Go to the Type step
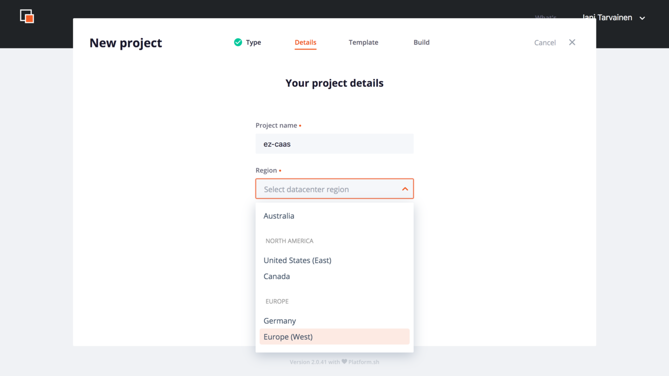Screen dimensions: 669x376 [253, 42]
